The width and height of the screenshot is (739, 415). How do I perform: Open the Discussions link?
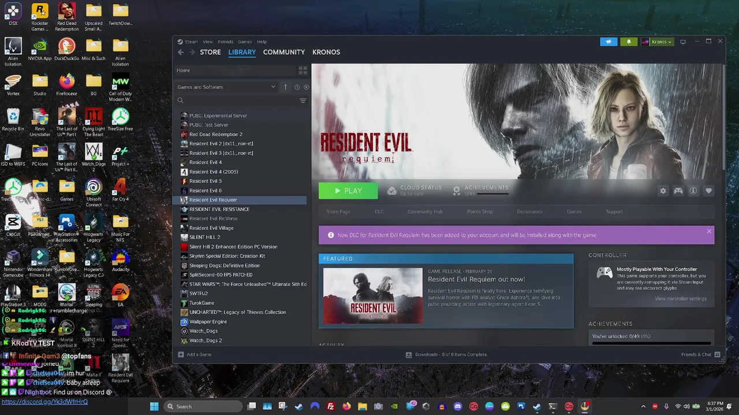click(529, 212)
